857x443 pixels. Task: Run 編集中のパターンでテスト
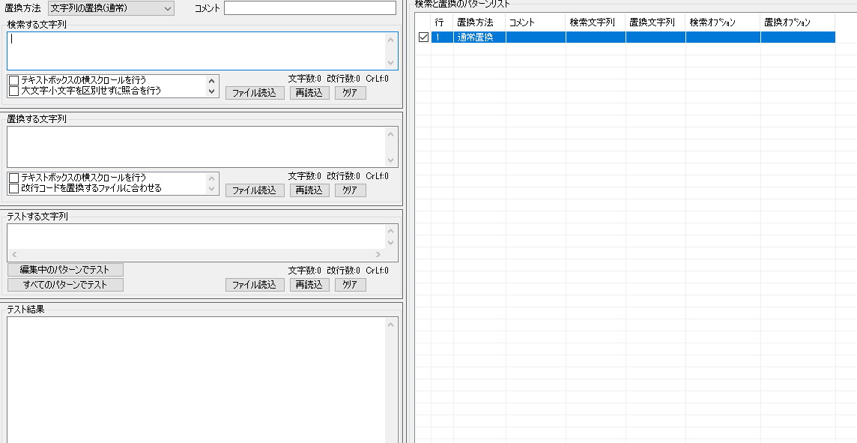[x=65, y=270]
